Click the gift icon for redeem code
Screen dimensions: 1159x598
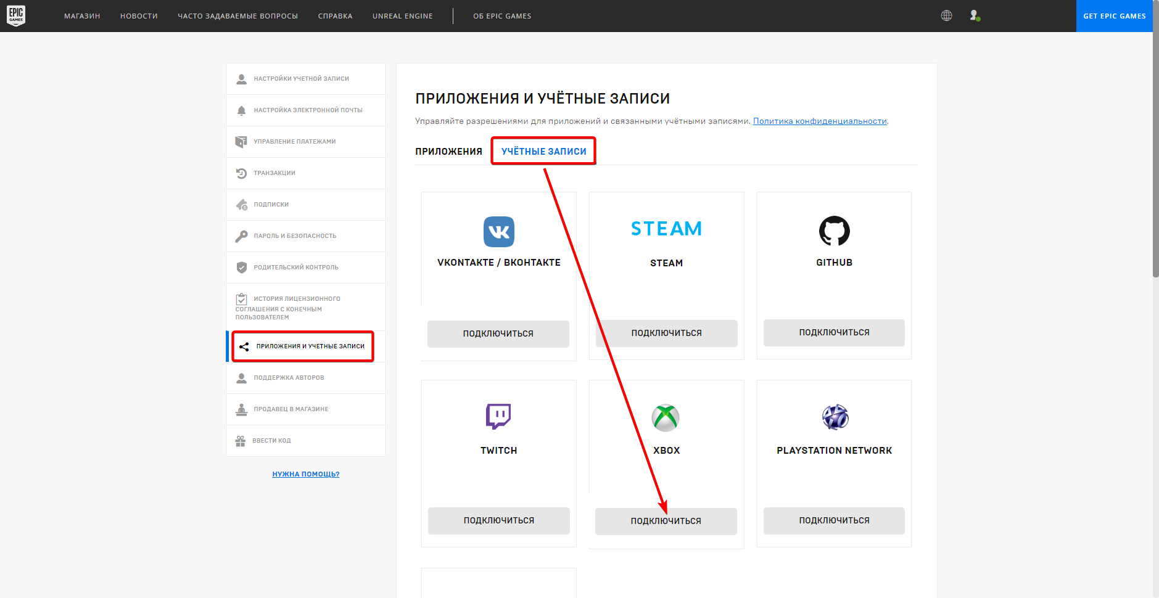(x=241, y=441)
